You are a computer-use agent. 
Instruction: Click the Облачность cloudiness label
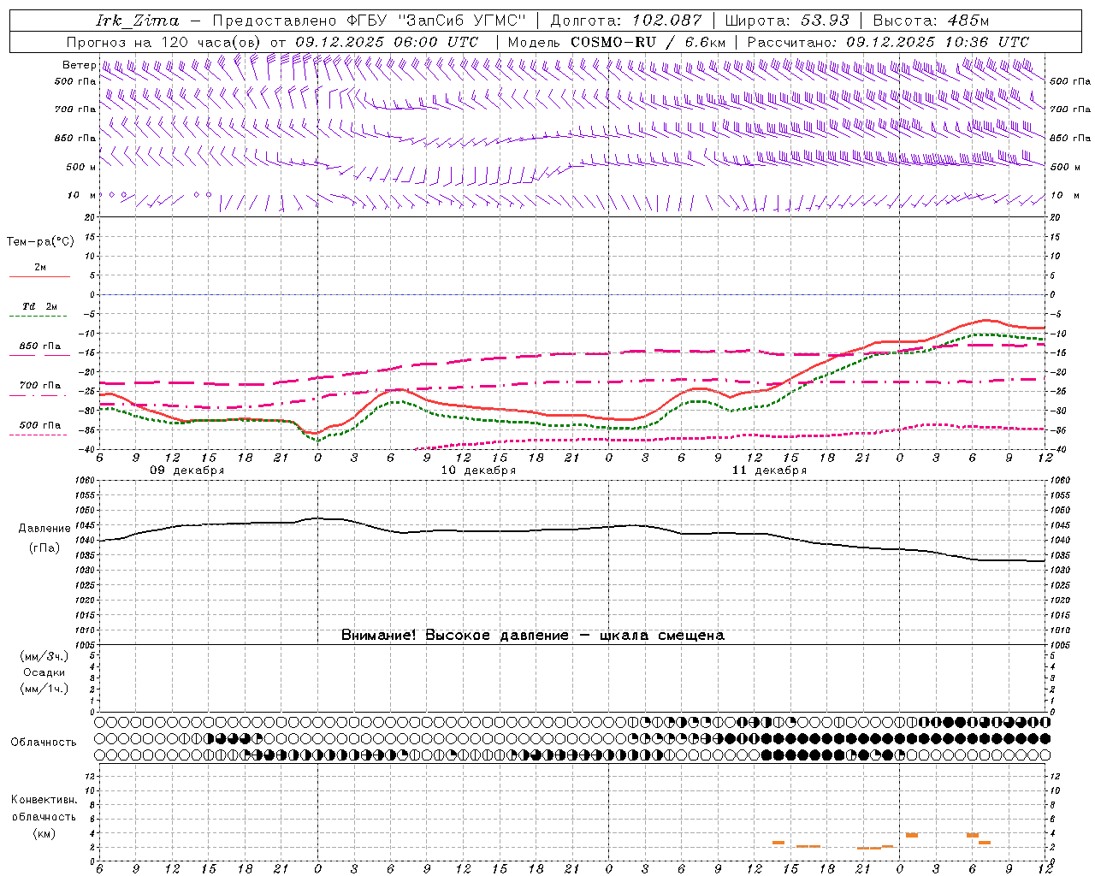coord(44,743)
